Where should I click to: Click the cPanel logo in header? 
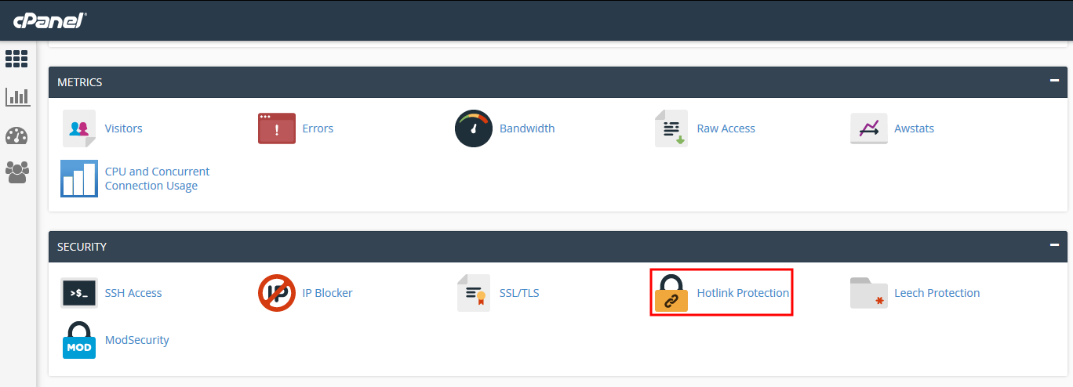[49, 20]
